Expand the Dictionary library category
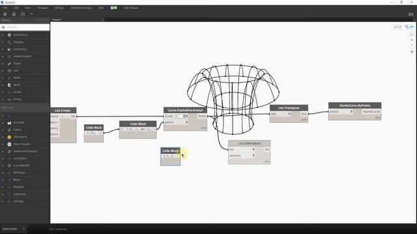This screenshot has width=417, height=234. pos(3,35)
